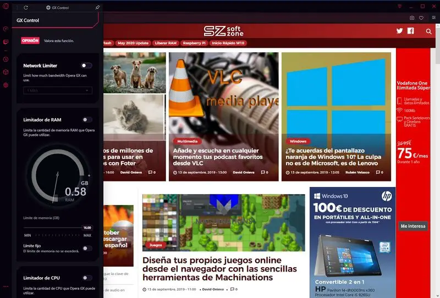This screenshot has width=440, height=298.
Task: Adjust the Límite de memoria slider at 16.00
Action: click(x=87, y=228)
